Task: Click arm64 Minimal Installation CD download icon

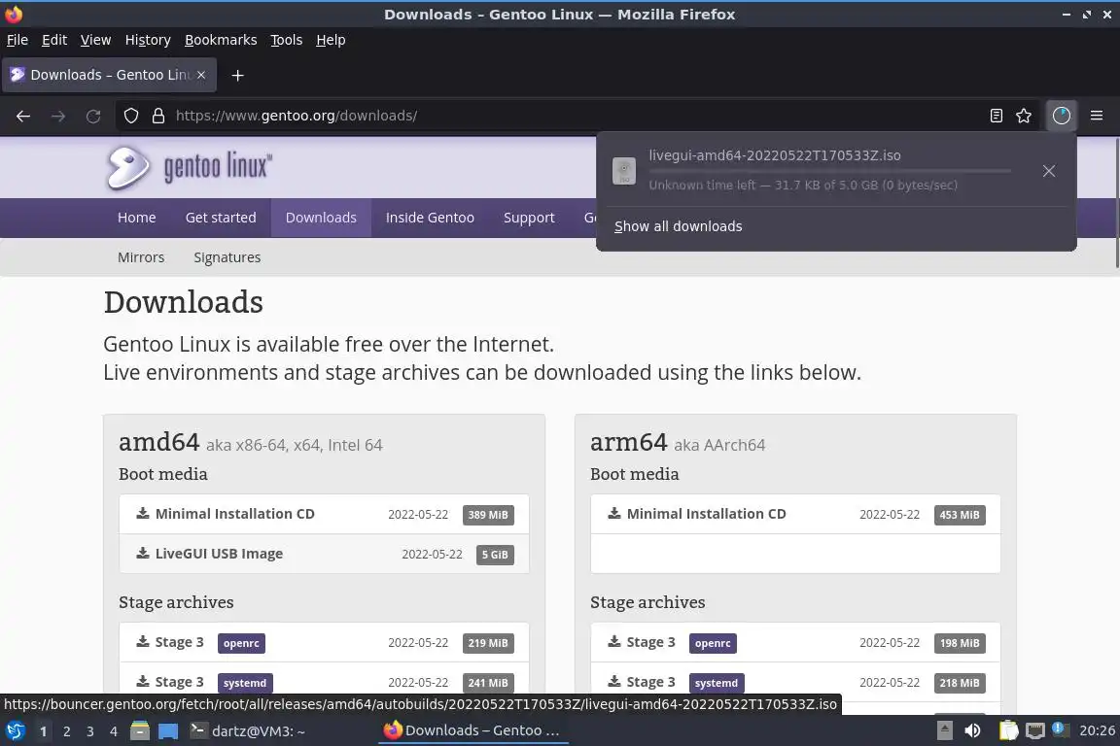Action: click(614, 513)
